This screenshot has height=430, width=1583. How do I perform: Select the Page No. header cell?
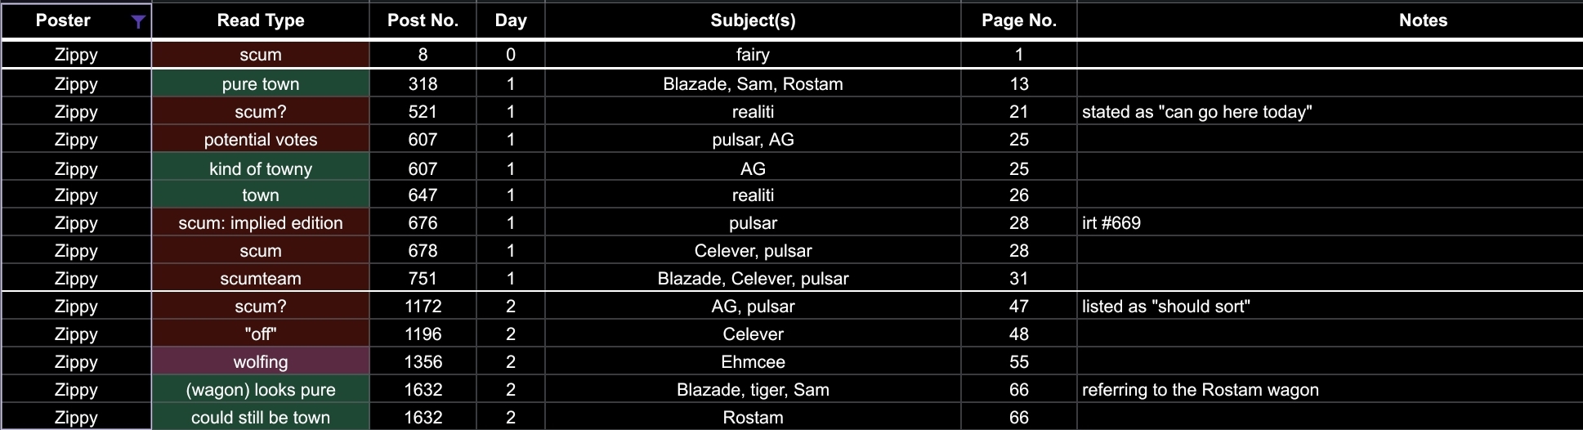[1018, 20]
